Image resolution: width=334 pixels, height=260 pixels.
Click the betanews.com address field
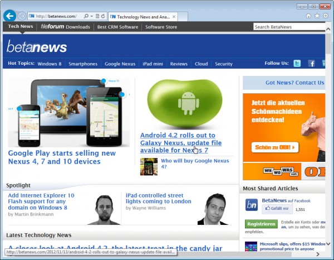[x=56, y=16]
